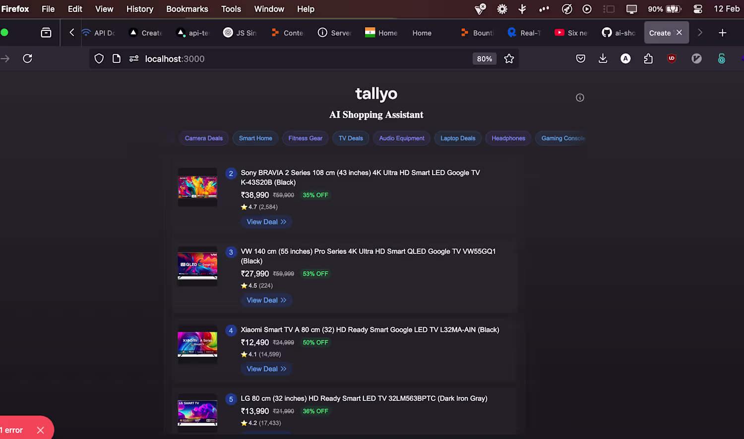Image resolution: width=744 pixels, height=439 pixels.
Task: Click the localhost:3000 address bar
Action: coord(304,59)
